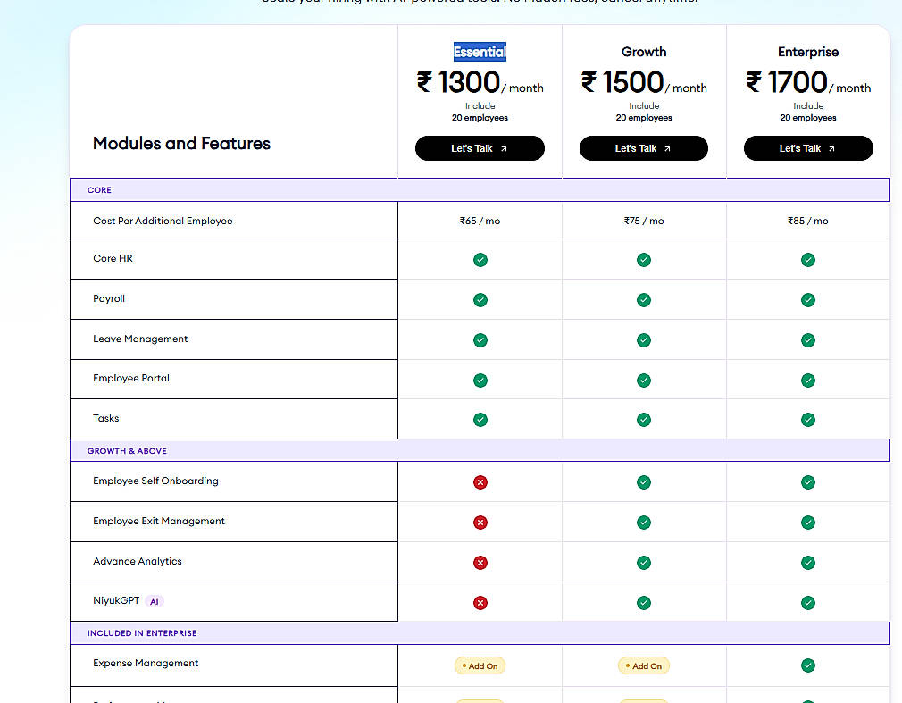Click the ₹ 1300 / month price
The image size is (902, 703).
[480, 83]
